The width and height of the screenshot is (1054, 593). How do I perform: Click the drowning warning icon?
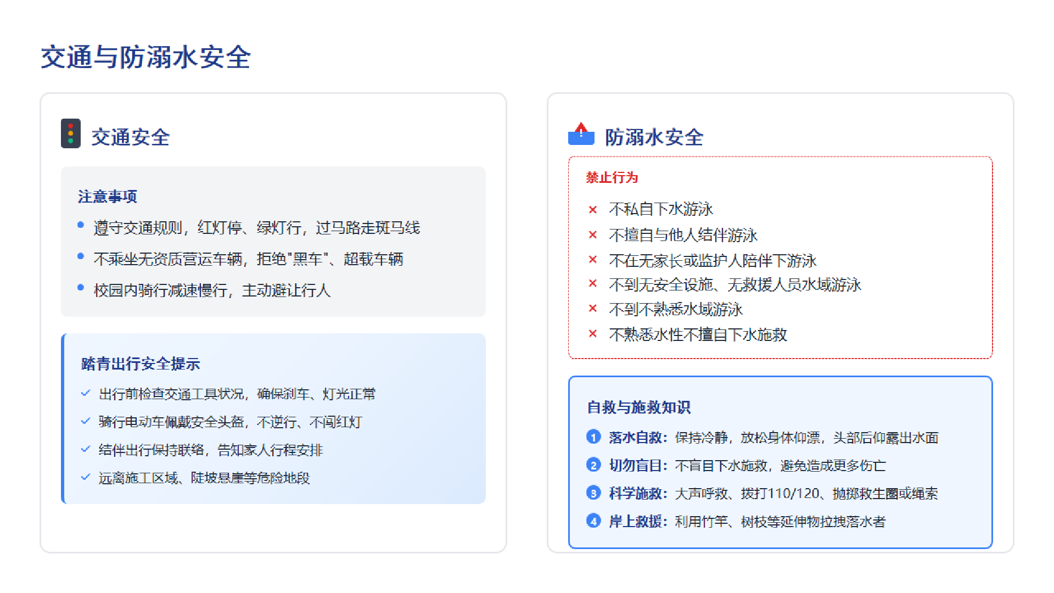581,134
